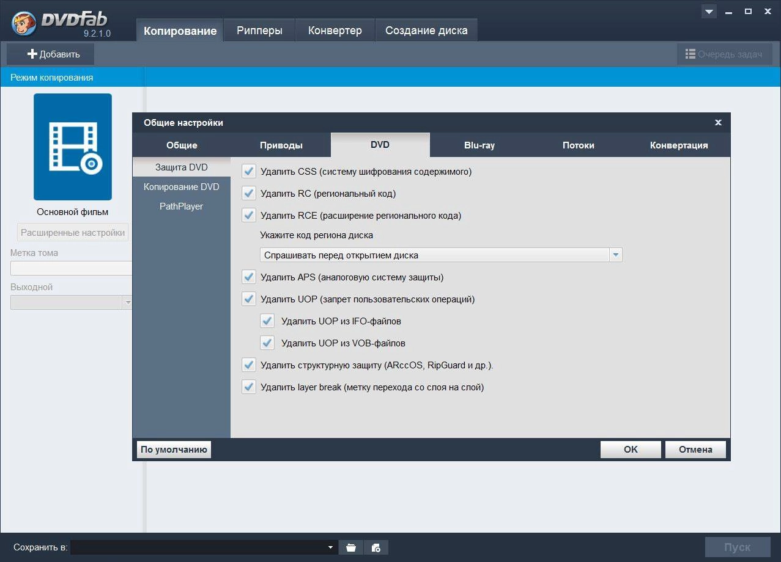Switch to Конвертация settings tab
This screenshot has height=562, width=781.
click(x=679, y=145)
